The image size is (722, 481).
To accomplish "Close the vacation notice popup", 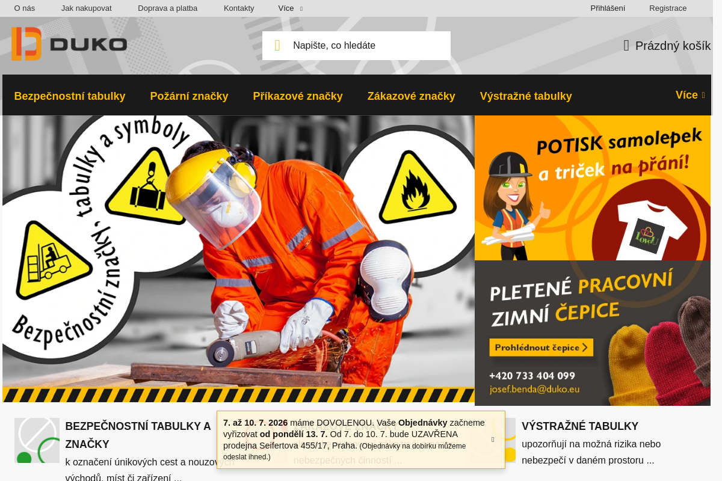I will (x=493, y=440).
